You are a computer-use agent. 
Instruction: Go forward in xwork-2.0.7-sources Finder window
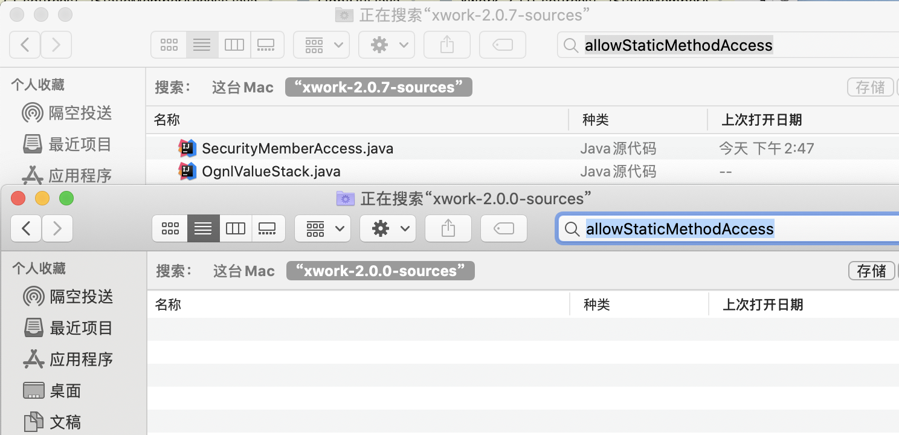(56, 45)
